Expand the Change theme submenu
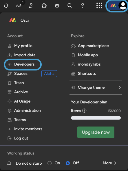128x171 pixels. click(96, 88)
